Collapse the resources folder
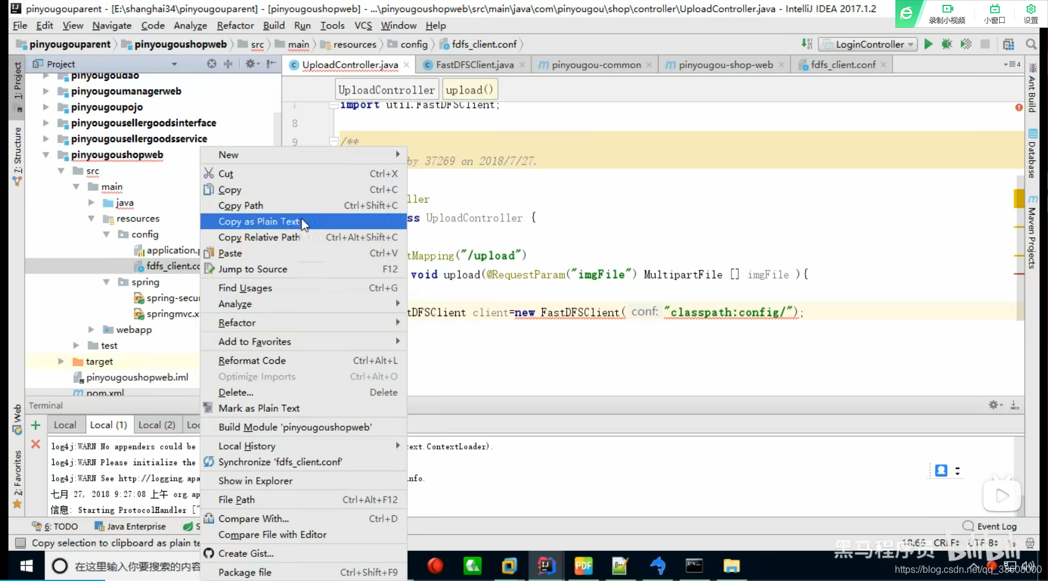The height and width of the screenshot is (581, 1048). point(91,218)
